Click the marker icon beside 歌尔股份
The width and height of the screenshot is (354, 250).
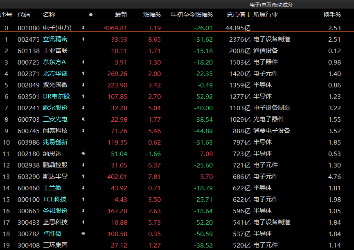coord(83,108)
